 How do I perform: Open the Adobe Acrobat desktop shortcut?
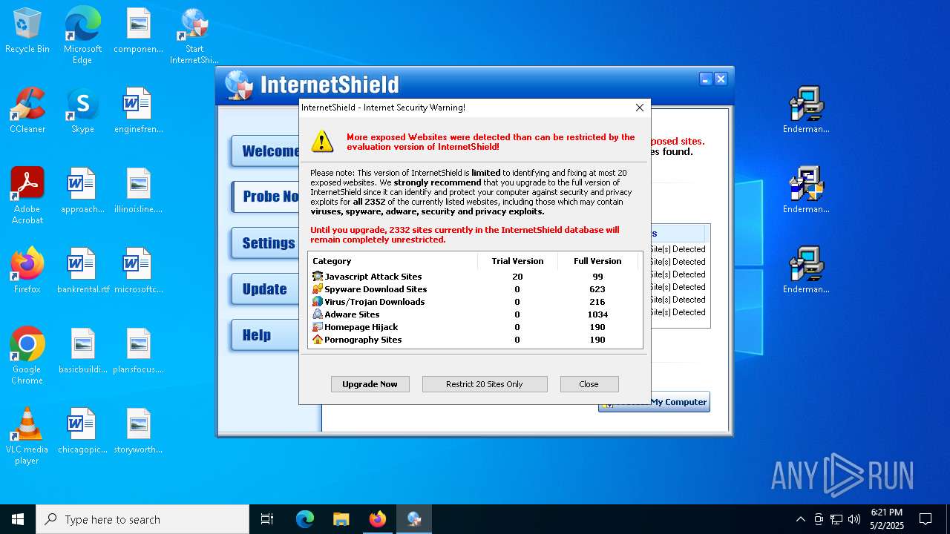point(27,195)
